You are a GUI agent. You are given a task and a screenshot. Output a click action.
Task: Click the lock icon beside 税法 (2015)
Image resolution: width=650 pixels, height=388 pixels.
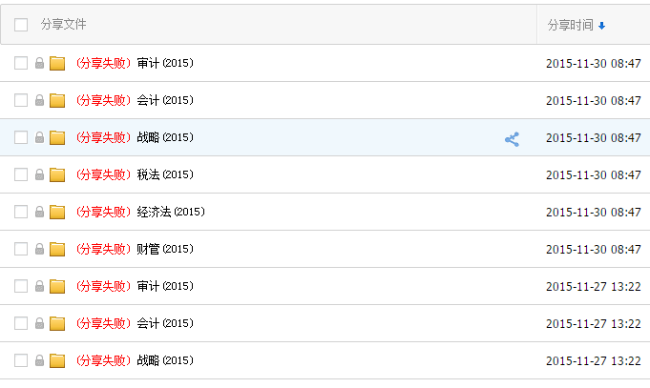[39, 174]
